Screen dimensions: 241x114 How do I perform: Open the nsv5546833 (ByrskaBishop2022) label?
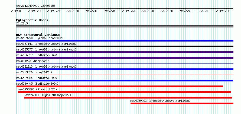(47, 95)
